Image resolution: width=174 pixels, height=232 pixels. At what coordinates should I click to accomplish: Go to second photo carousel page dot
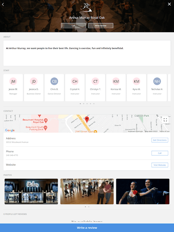89,207
